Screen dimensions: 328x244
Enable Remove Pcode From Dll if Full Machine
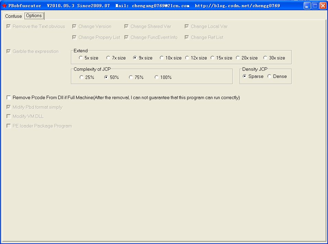[x=9, y=97]
